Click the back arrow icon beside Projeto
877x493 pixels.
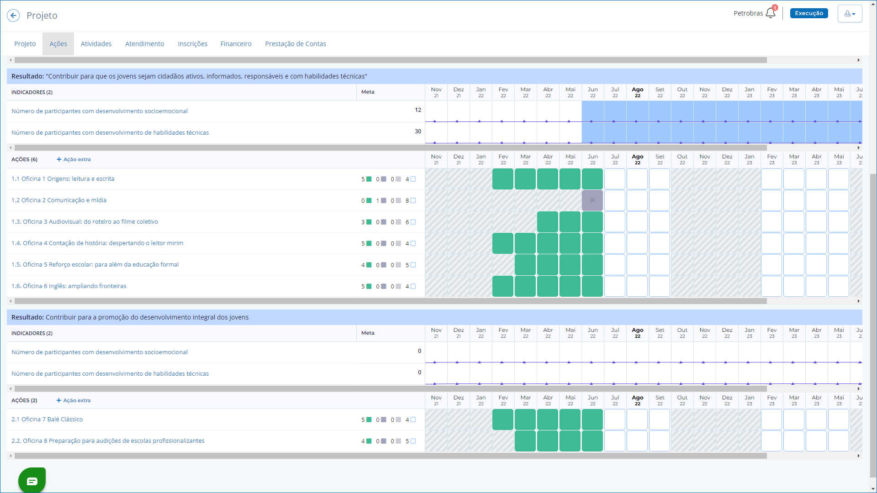click(13, 16)
